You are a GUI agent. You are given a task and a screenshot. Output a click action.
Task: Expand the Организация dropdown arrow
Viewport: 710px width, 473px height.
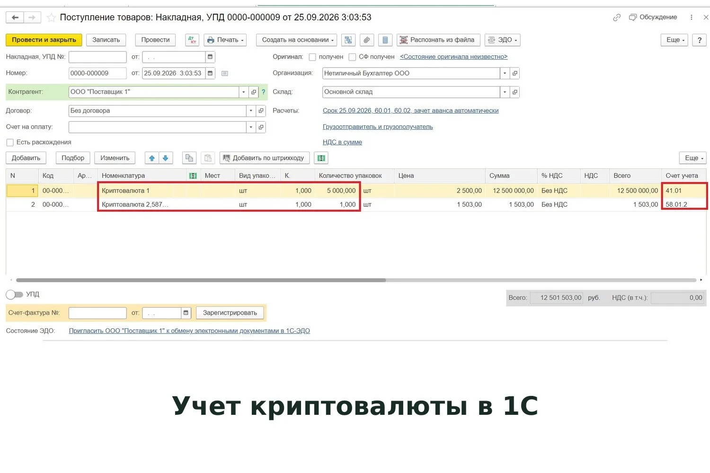tap(505, 73)
